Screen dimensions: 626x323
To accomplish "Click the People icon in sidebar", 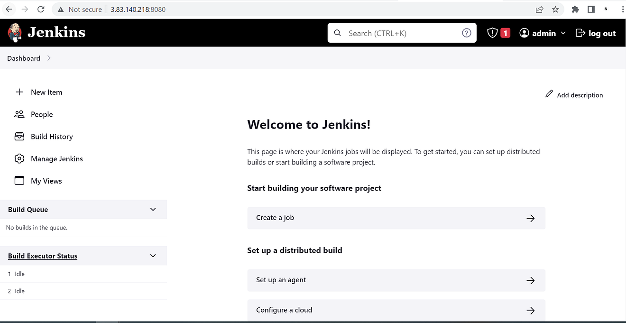I will tap(19, 114).
